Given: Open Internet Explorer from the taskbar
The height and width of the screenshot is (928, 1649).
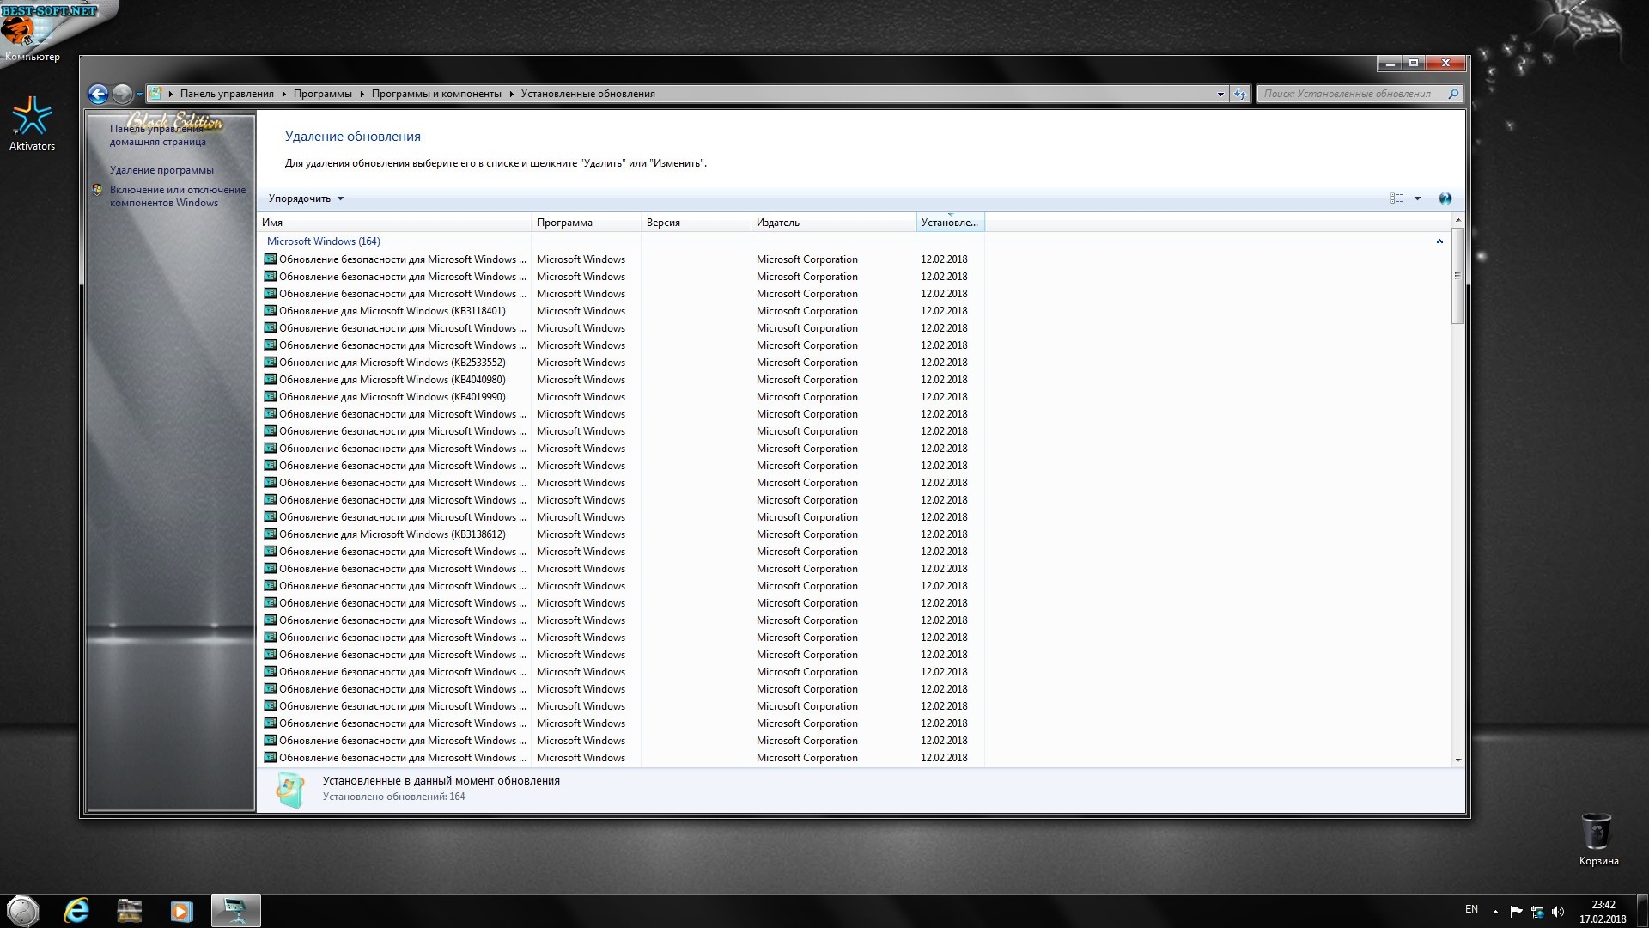Looking at the screenshot, I should tap(76, 911).
